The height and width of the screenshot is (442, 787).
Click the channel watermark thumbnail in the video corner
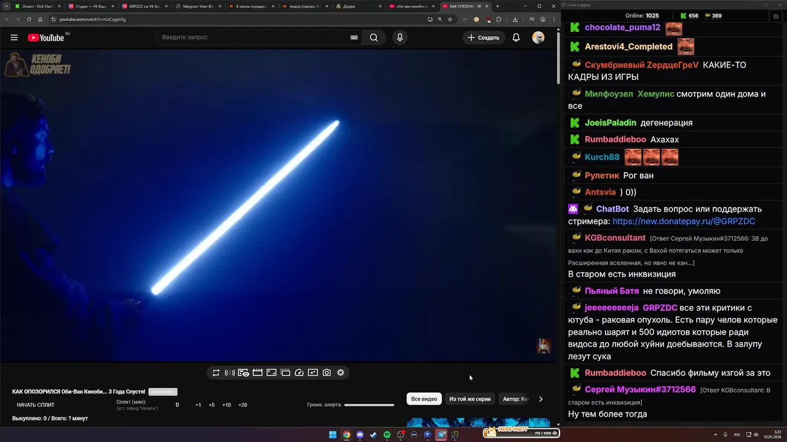544,346
